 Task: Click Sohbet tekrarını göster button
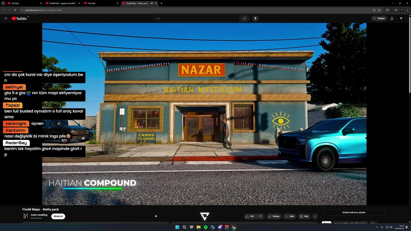(x=354, y=212)
